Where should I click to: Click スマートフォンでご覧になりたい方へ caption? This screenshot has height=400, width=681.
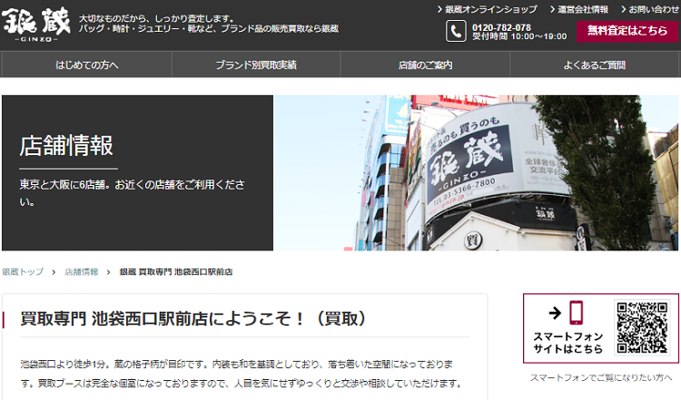point(601,377)
